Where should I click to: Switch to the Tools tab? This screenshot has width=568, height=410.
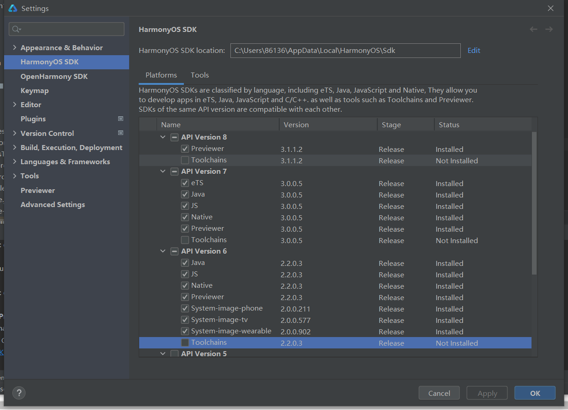(x=200, y=75)
